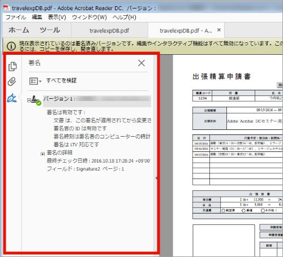
Task: Open the attachments paperclip panel
Action: 12,81
